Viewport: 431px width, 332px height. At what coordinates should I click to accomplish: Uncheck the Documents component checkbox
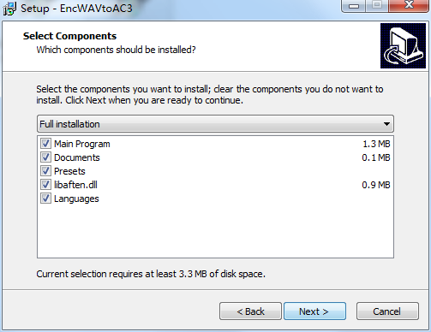45,157
